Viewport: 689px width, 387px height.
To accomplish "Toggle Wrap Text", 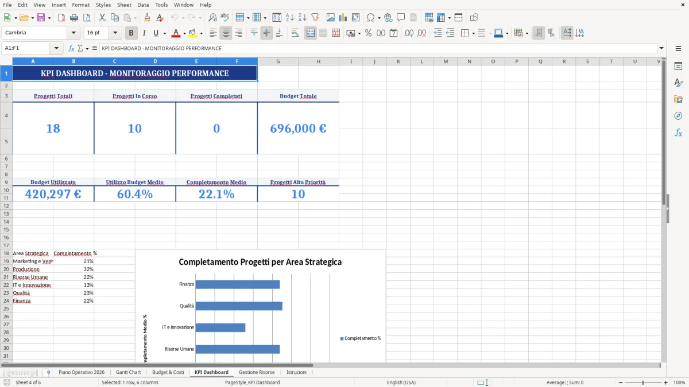I will tap(295, 33).
